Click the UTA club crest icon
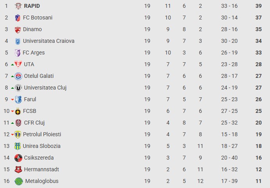 tap(18, 65)
